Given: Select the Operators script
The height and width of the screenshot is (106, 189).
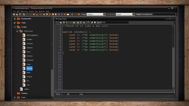Looking at the screenshot, I should coord(30,48).
